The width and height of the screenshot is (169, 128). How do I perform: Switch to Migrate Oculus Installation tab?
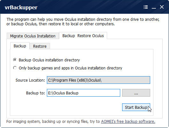tap(33, 36)
